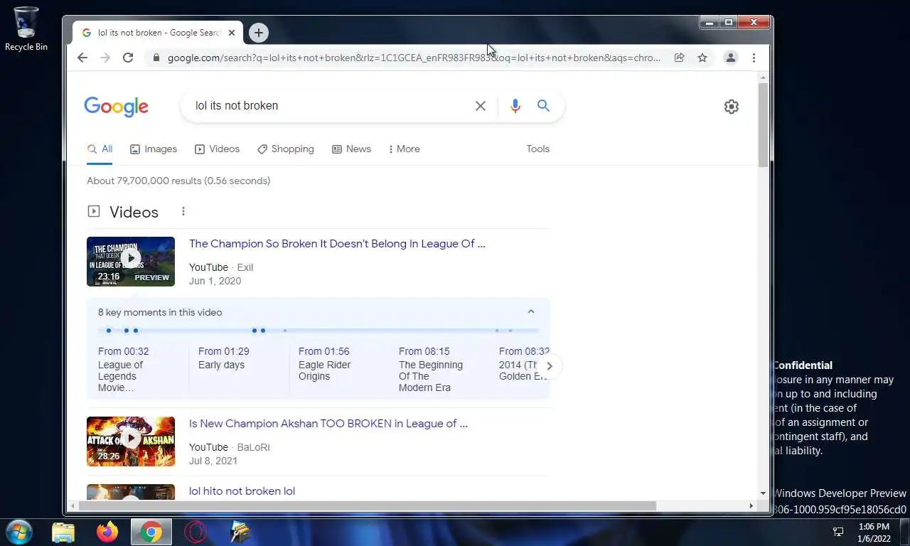Viewport: 910px width, 546px height.
Task: Open 'lol hito not broken lol' link
Action: [242, 491]
